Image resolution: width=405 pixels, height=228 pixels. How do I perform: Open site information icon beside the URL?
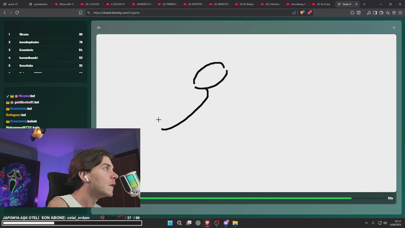(x=89, y=13)
